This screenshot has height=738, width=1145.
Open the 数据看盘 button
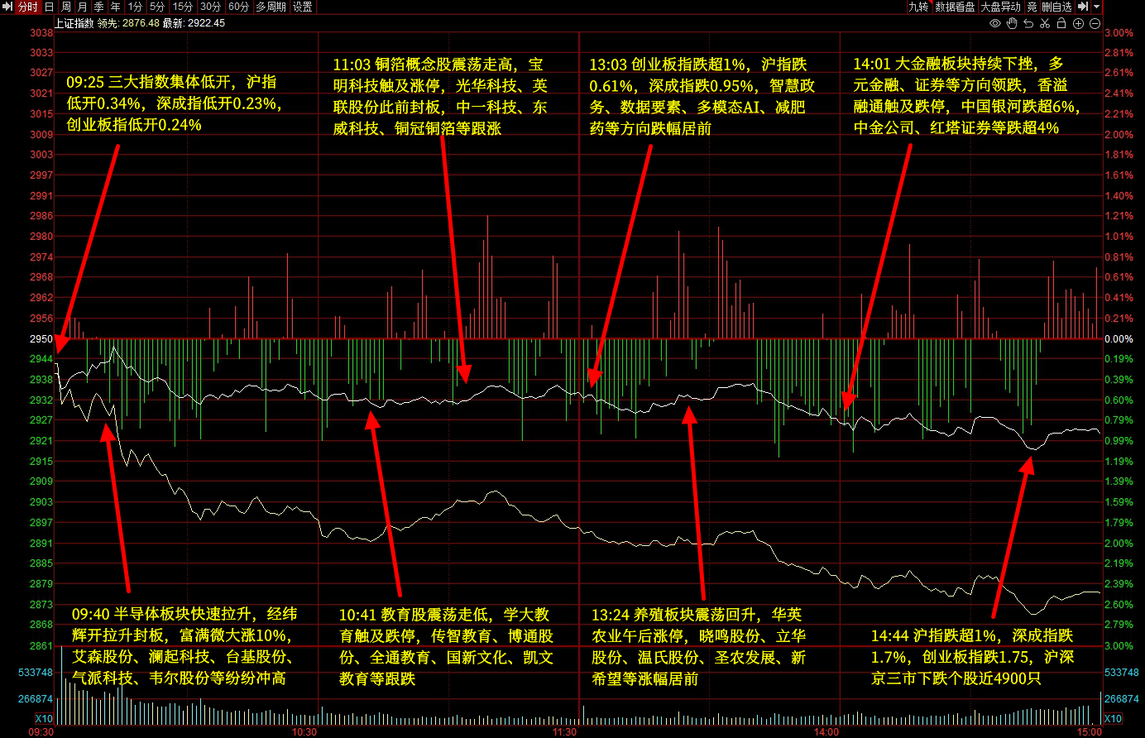click(956, 7)
